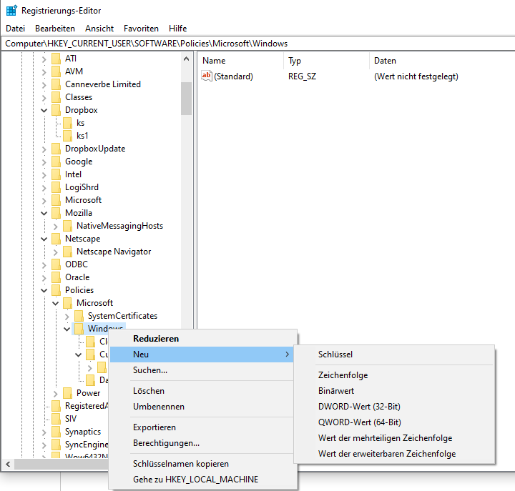
Task: Click the ODBC folder icon
Action: pos(57,264)
